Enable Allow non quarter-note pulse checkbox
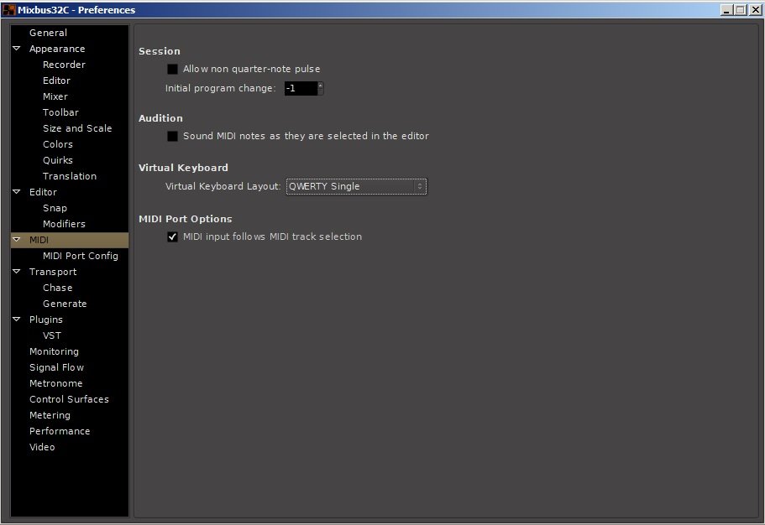 pyautogui.click(x=172, y=69)
